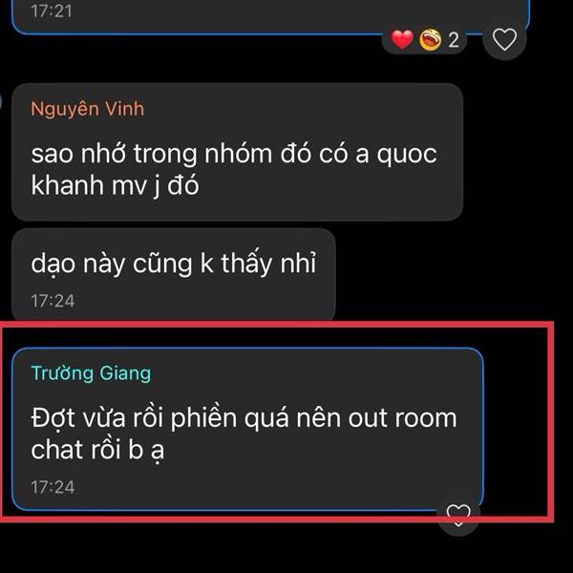
Task: Click the word 'chat' in Trường Giang's message
Action: [56, 449]
